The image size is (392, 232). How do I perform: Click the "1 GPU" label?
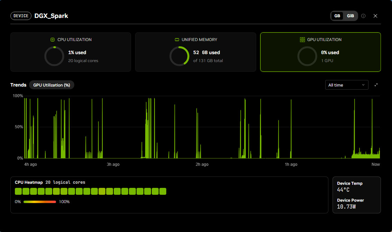point(327,61)
